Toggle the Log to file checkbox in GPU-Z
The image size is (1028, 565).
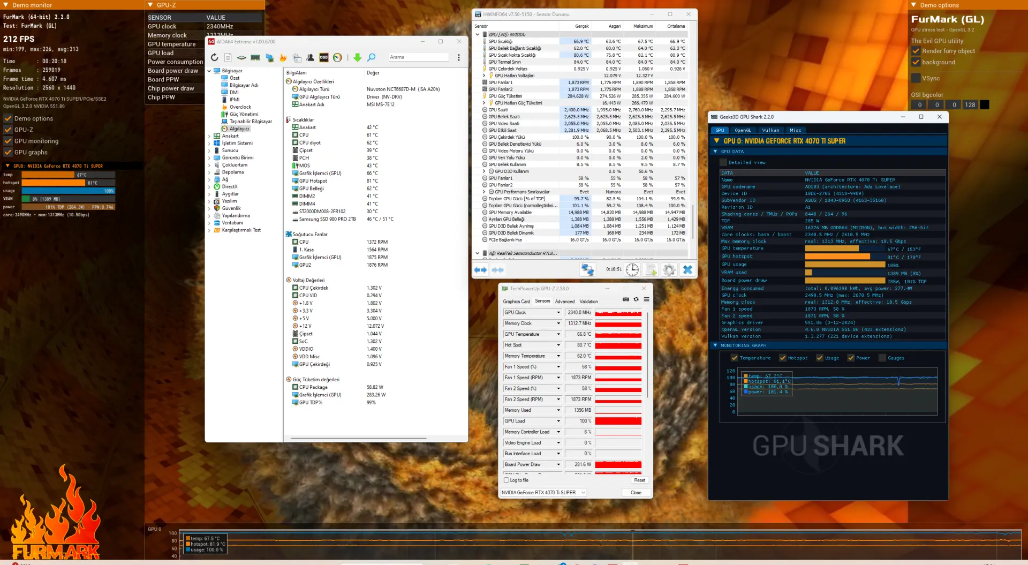pyautogui.click(x=507, y=480)
